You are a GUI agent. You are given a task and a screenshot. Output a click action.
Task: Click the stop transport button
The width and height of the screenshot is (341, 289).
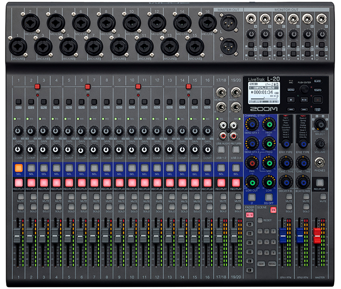click(291, 100)
